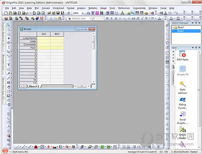Click the worksheet horizontal scrollbar thumb

(82, 86)
